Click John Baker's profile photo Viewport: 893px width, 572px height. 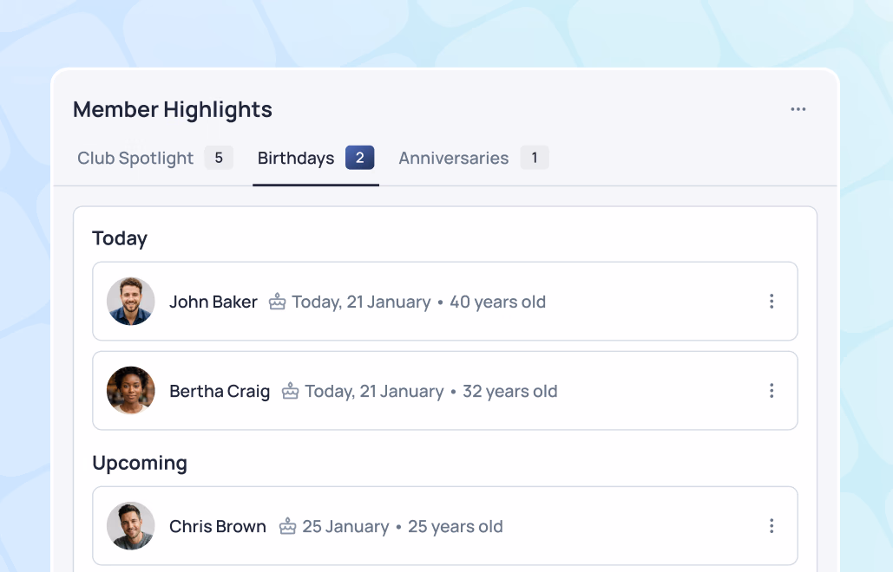[x=131, y=302]
